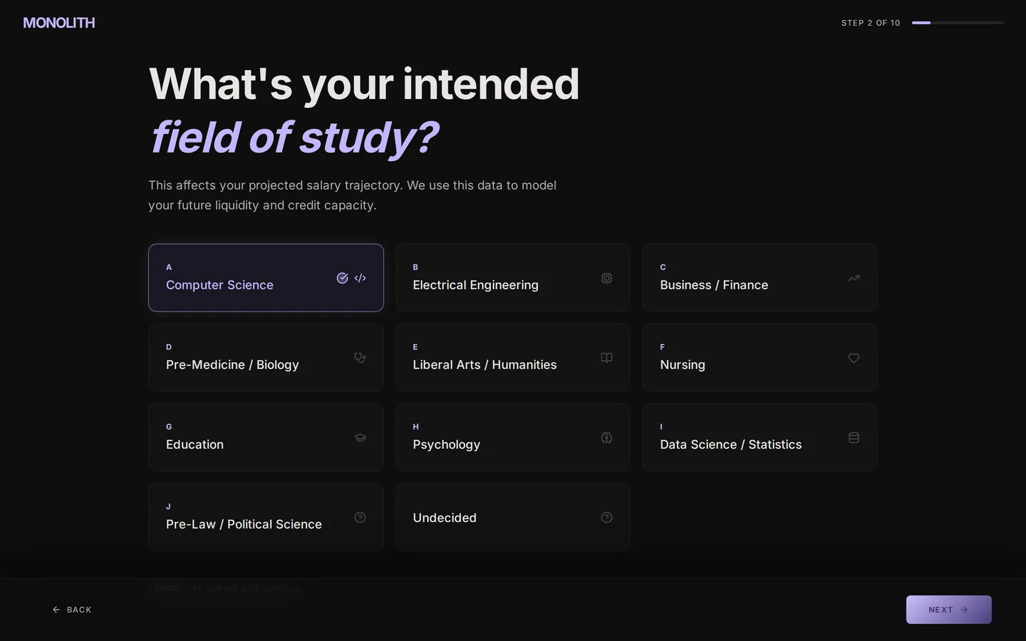The image size is (1026, 641).
Task: Click the trending chart icon on Business / Finance
Action: click(x=854, y=278)
